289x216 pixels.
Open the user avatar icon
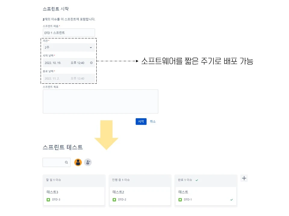78,162
